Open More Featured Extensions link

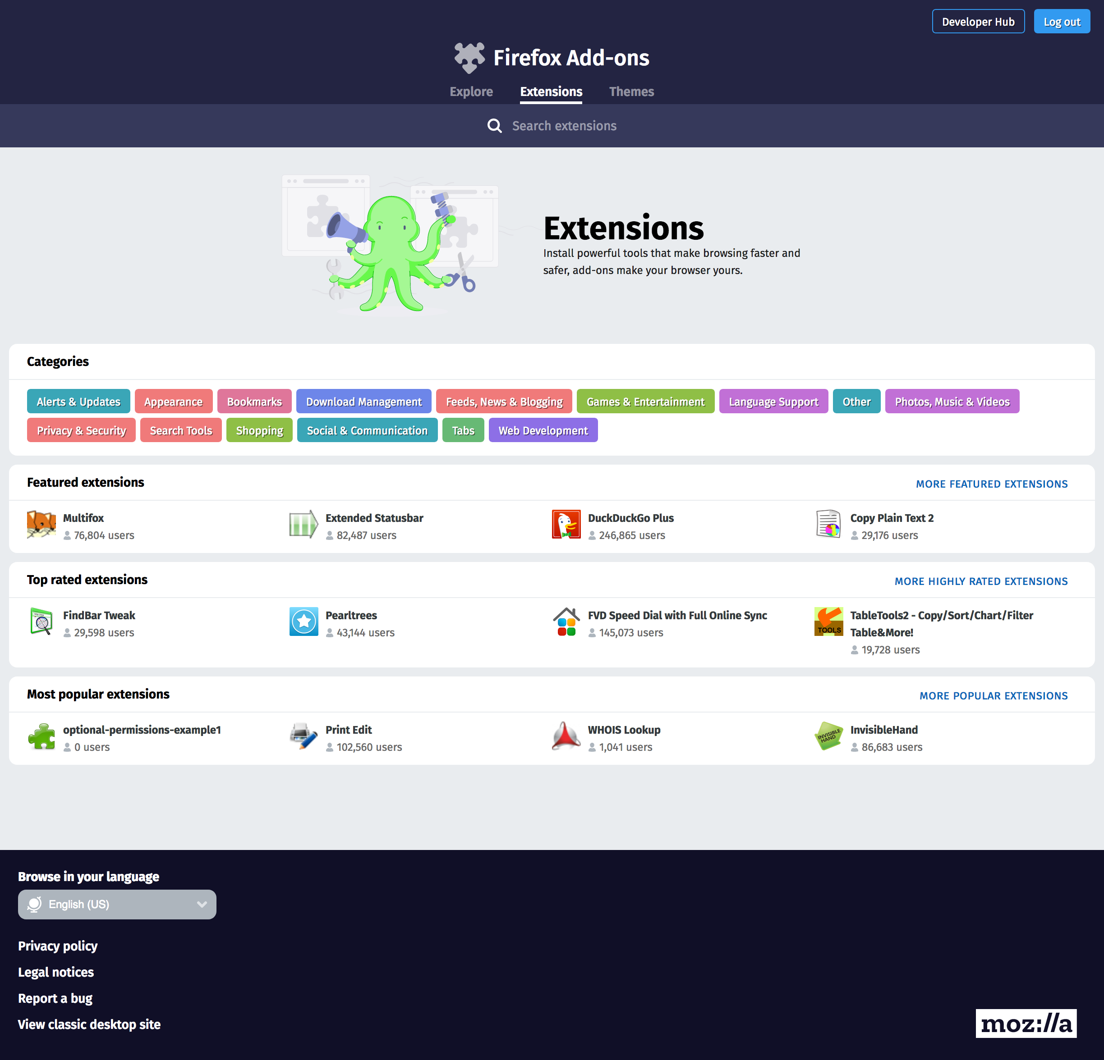coord(992,484)
